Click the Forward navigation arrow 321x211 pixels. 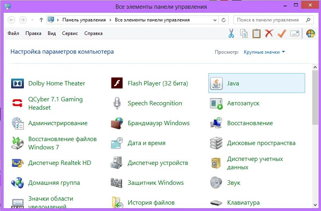point(23,20)
